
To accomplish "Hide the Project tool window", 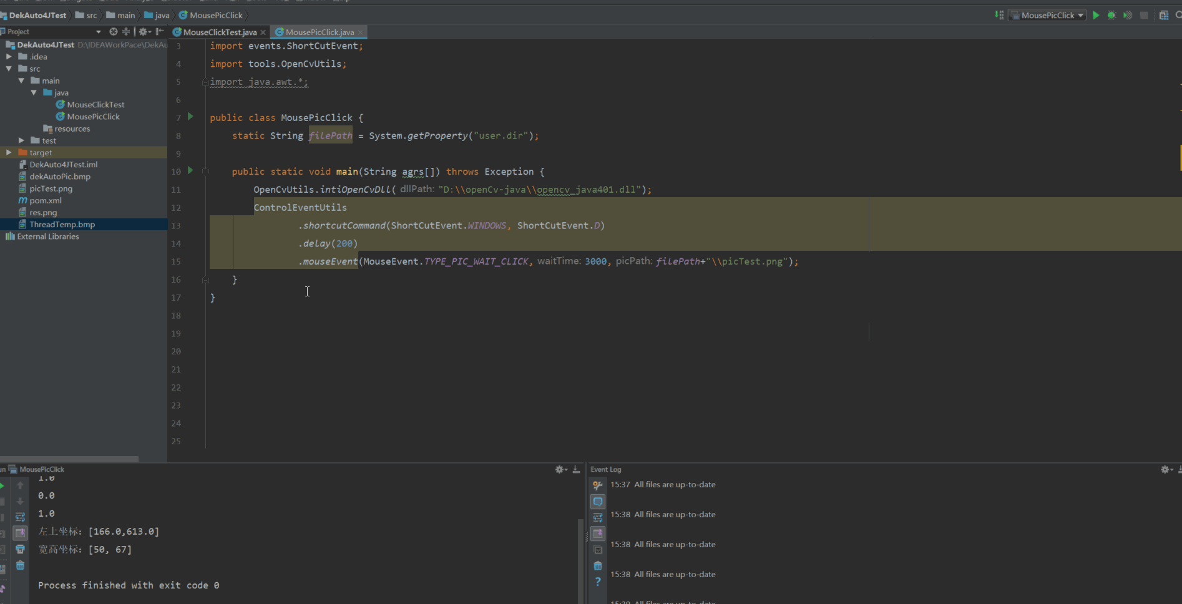I will [160, 31].
